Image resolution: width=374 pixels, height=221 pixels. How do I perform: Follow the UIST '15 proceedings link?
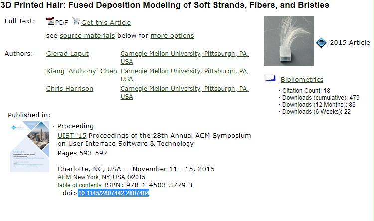tap(72, 135)
